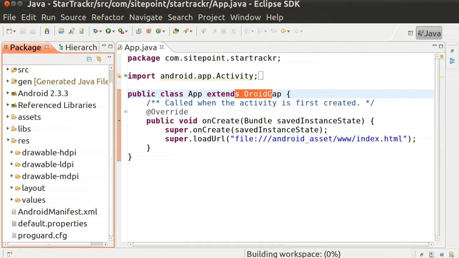Open the Run configurations dropdown arrow
Screen dimensions: 459x258
pyautogui.click(x=113, y=32)
